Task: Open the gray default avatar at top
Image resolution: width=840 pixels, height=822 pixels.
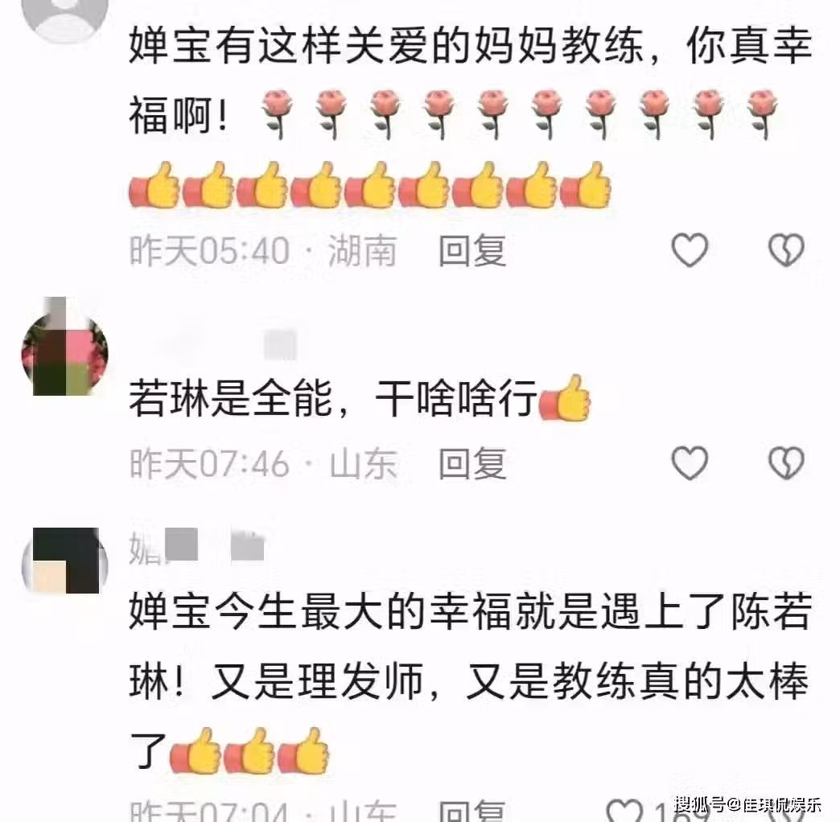Action: (x=65, y=16)
